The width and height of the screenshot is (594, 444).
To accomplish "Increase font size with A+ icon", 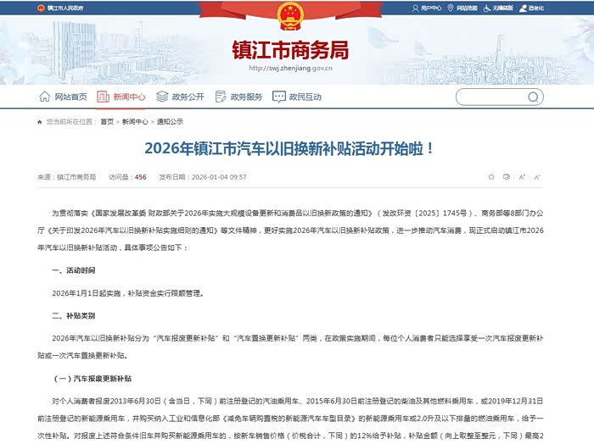I will coord(522,176).
